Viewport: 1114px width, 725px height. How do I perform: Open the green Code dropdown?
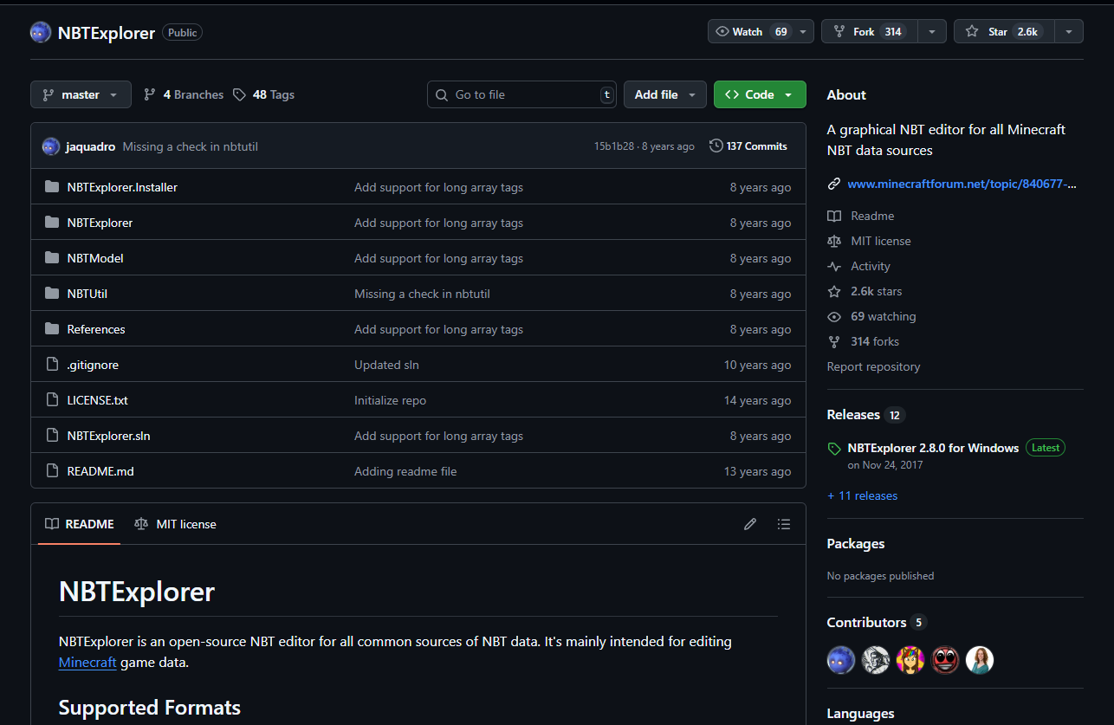tap(760, 94)
